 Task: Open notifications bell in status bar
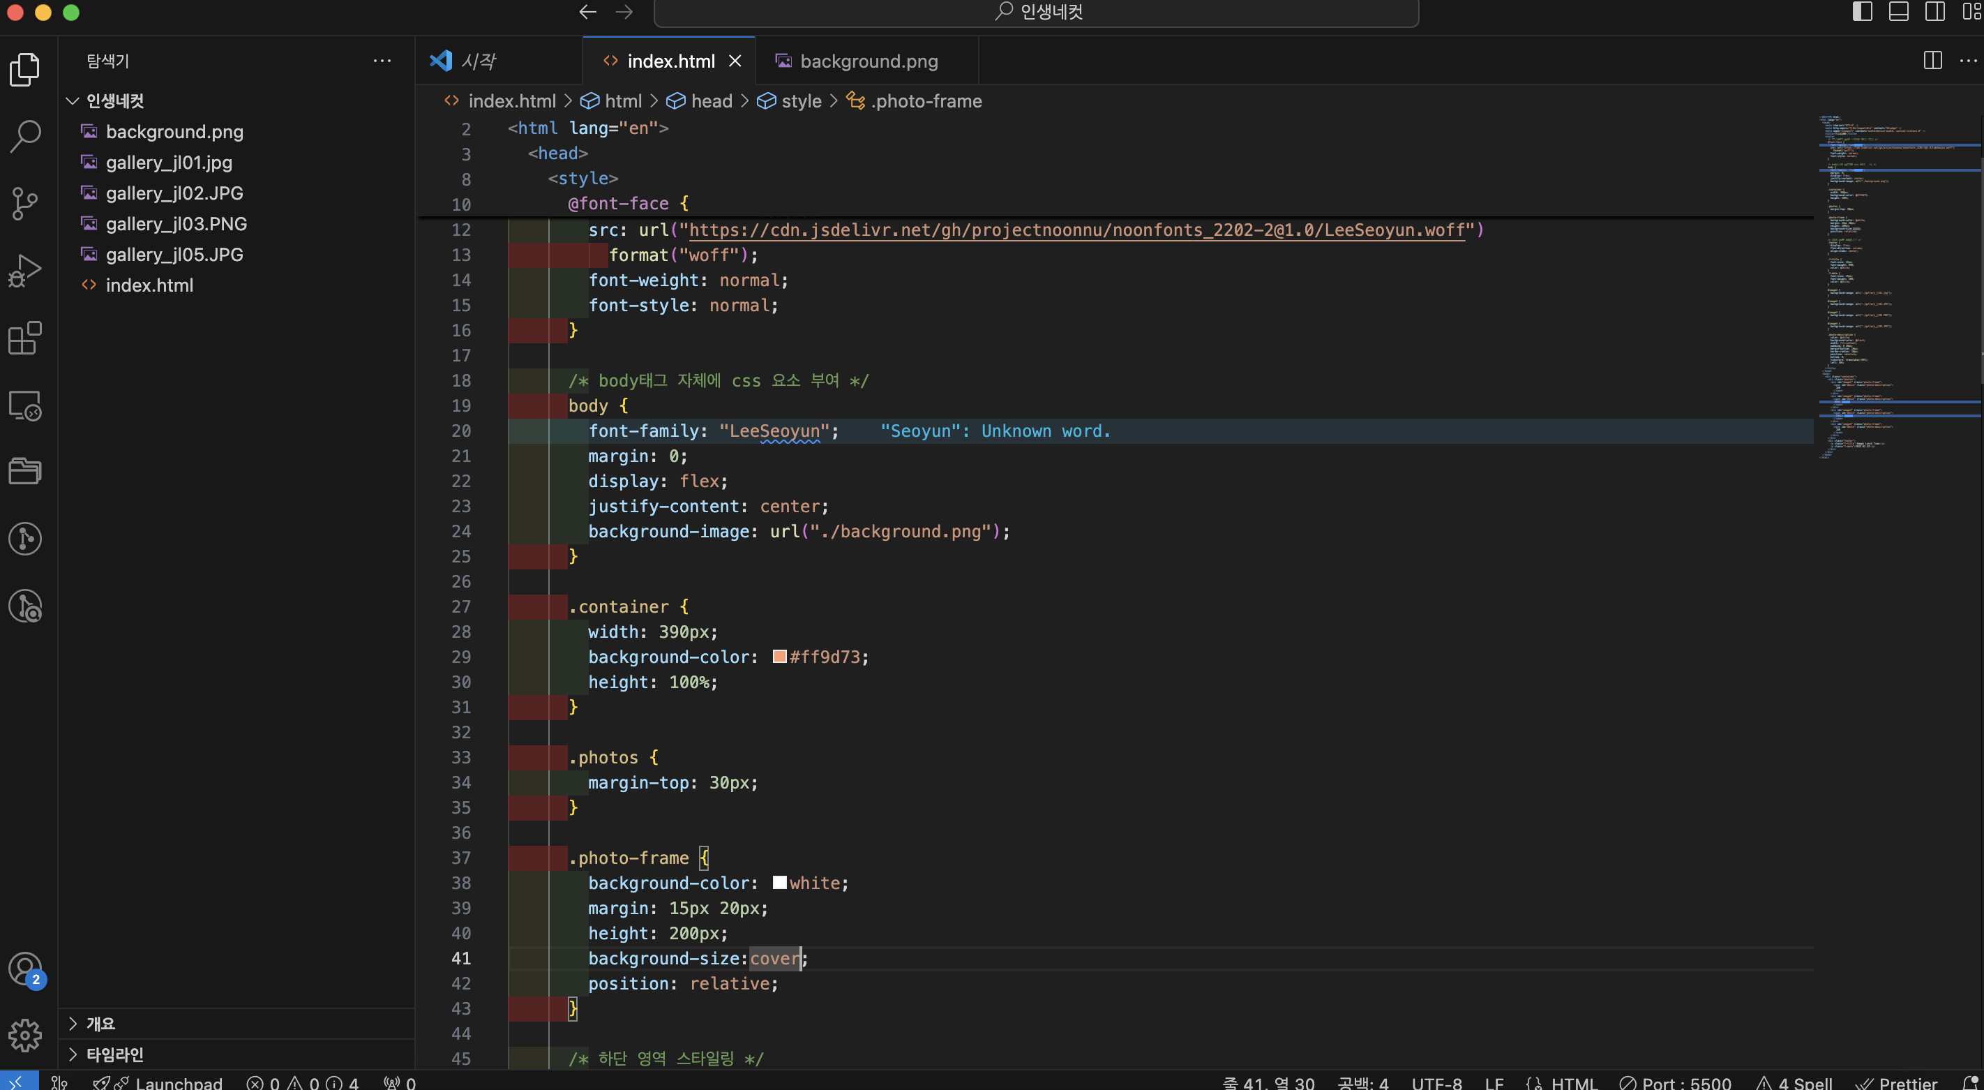click(x=1969, y=1082)
